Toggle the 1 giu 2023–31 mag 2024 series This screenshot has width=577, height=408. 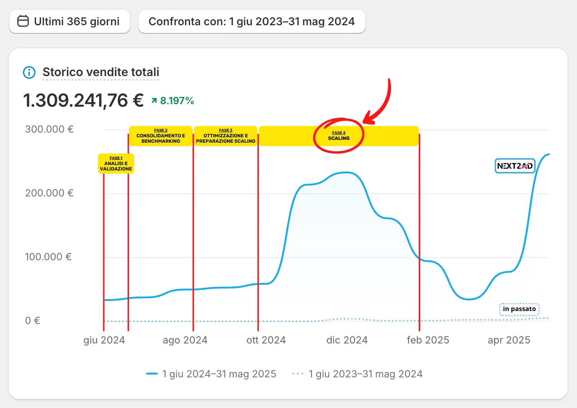click(x=365, y=374)
